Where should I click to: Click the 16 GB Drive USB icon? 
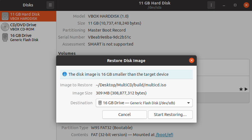(x=5, y=37)
